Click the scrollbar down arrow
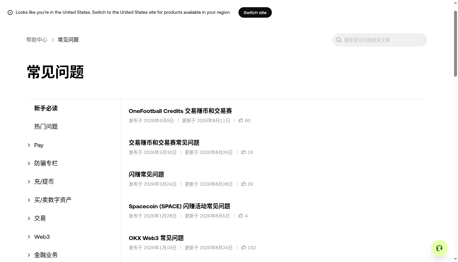The image size is (458, 262). click(x=455, y=259)
